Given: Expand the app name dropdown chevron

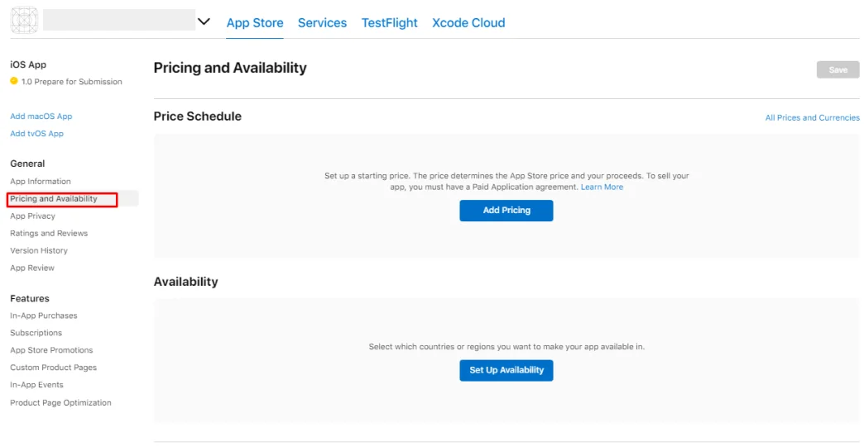Looking at the screenshot, I should pos(204,21).
